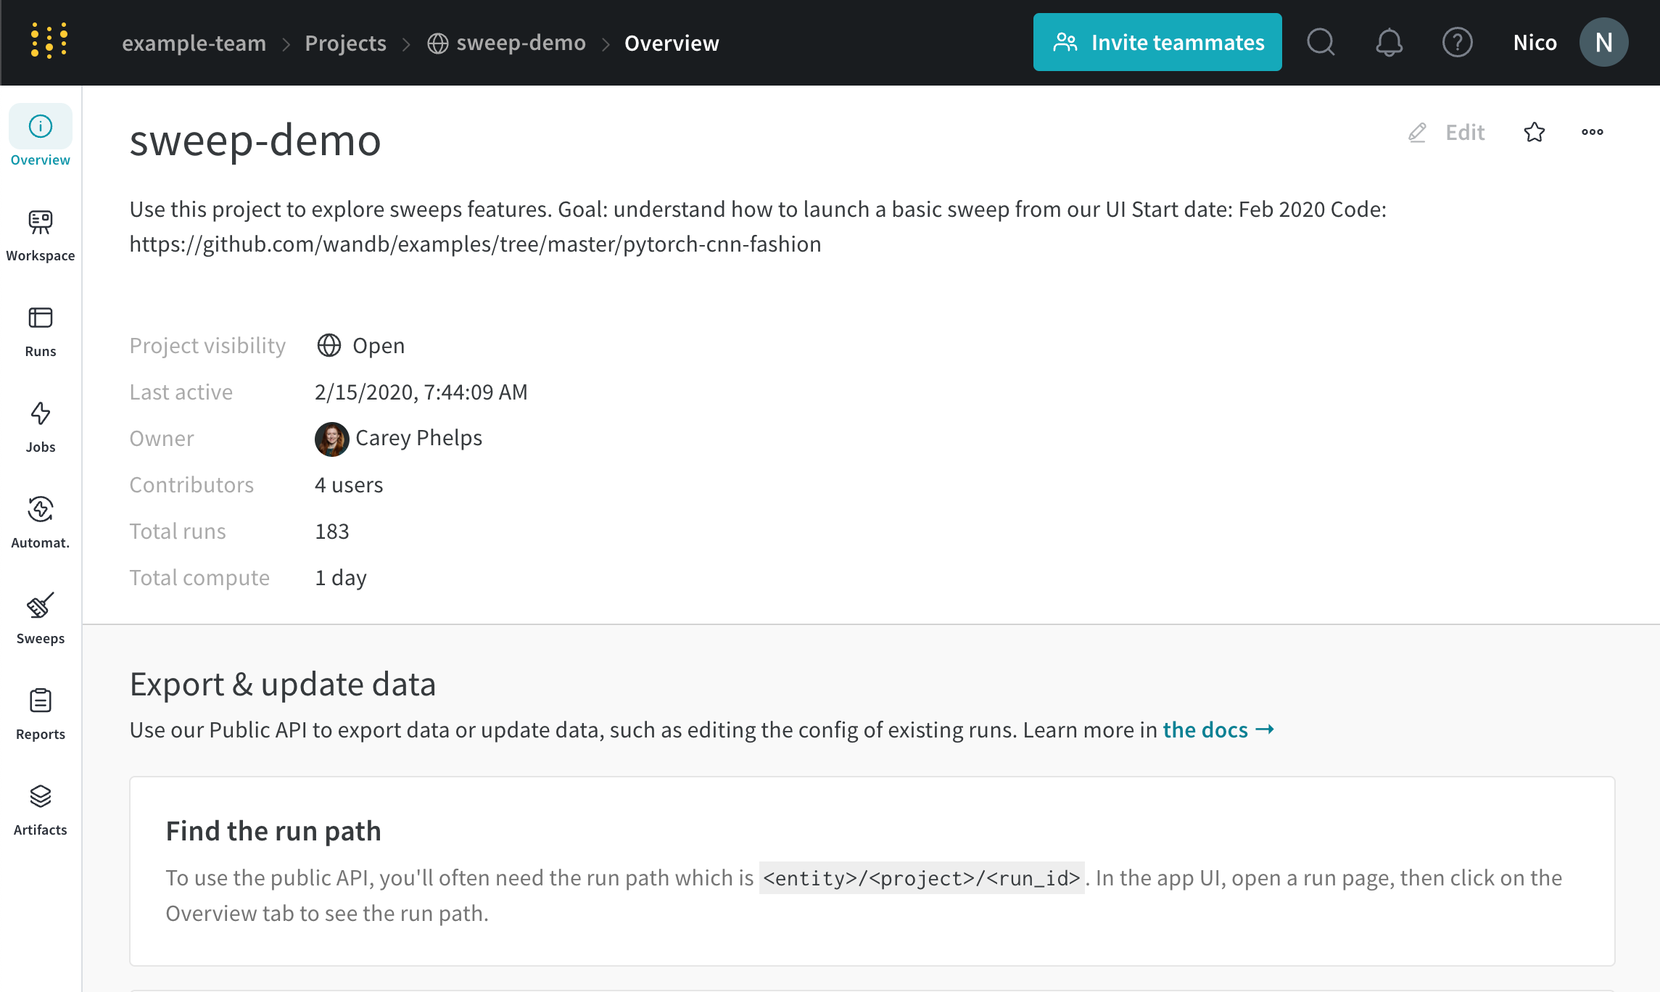The image size is (1660, 992).
Task: Click the W&B dots logo
Action: 48,41
